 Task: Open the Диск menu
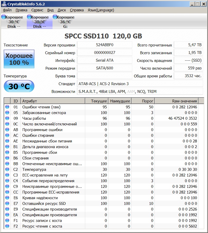62,10
